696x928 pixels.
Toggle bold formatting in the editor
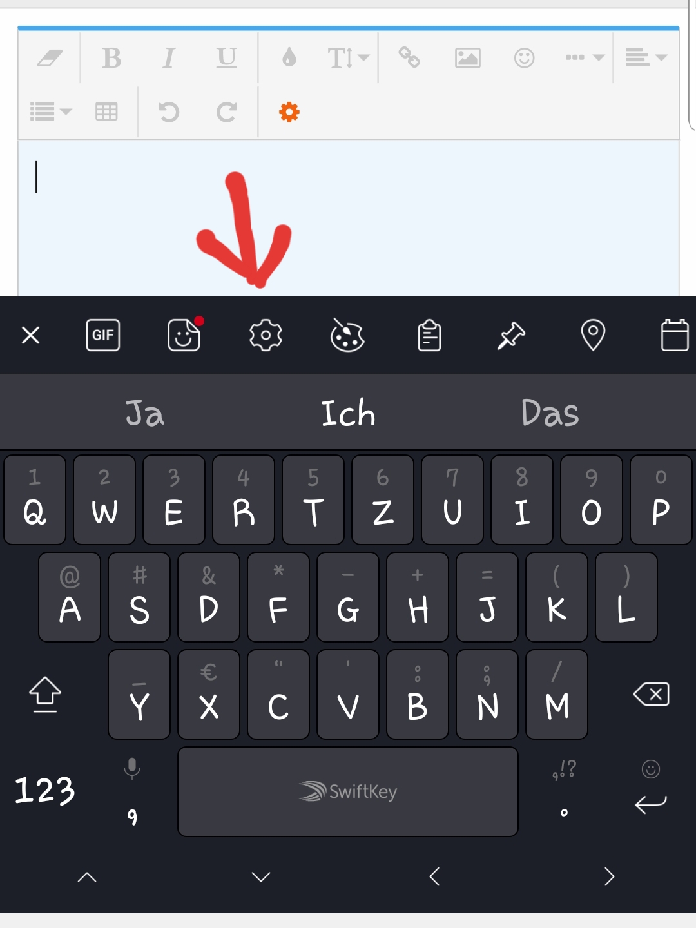111,58
